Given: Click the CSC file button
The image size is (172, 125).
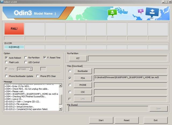Looking at the screenshot, I should [x=83, y=92].
